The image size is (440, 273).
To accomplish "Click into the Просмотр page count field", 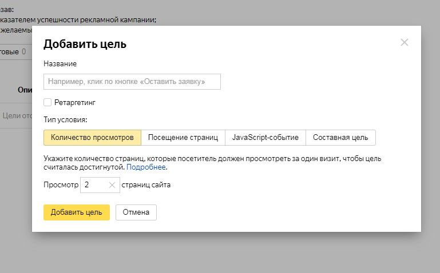I will pyautogui.click(x=93, y=184).
